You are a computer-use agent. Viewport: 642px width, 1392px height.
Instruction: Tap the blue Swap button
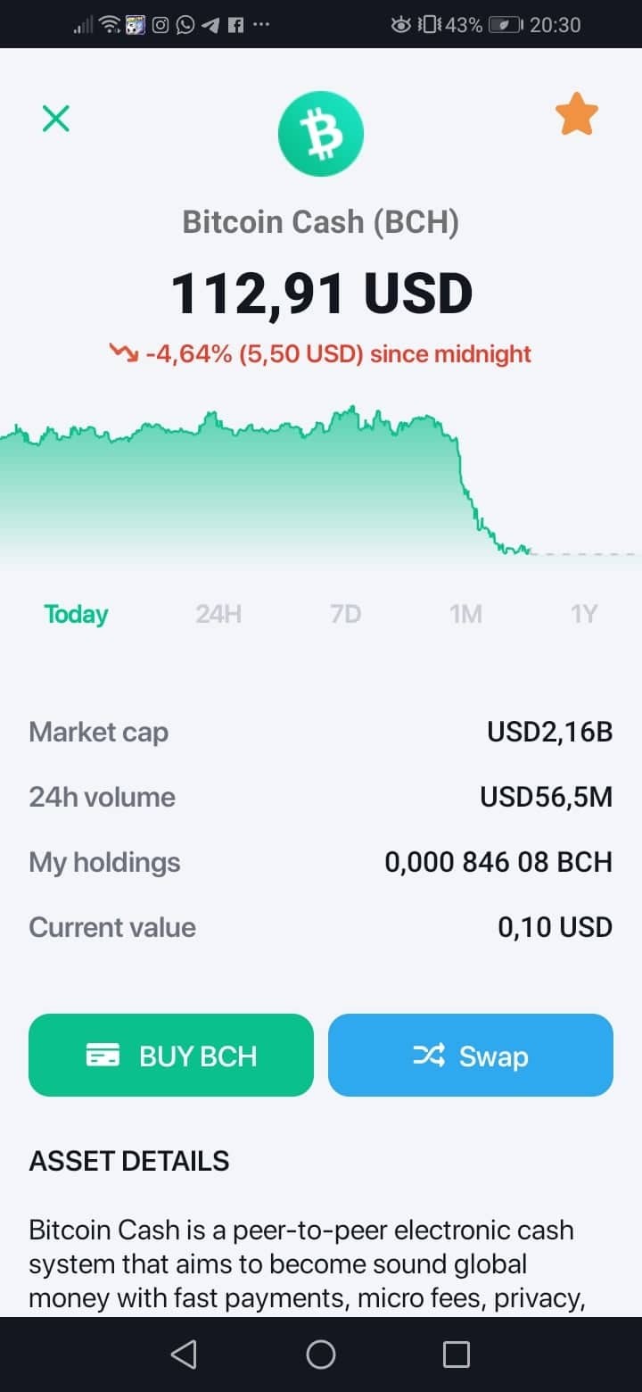[471, 1055]
